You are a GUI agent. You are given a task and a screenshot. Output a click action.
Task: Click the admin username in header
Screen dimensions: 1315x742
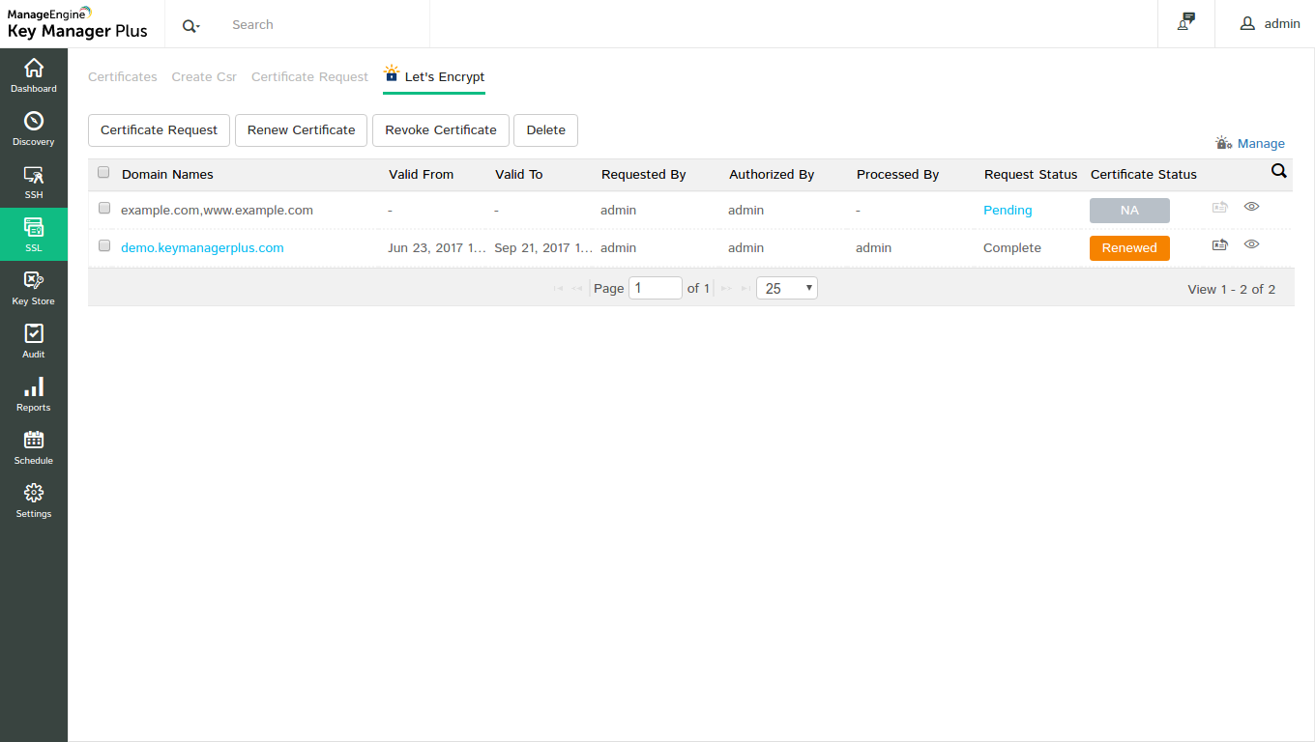pos(1282,24)
